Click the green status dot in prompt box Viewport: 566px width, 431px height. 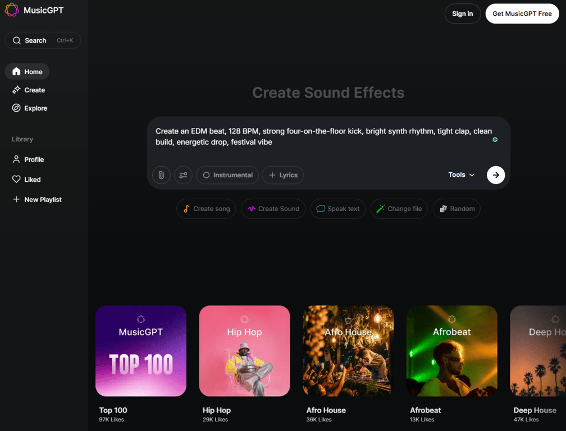click(x=495, y=140)
